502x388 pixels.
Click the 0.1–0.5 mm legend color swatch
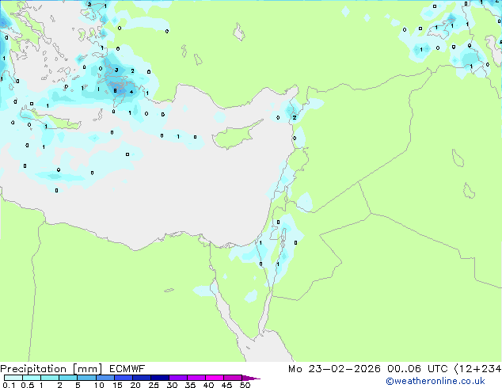tap(13, 378)
